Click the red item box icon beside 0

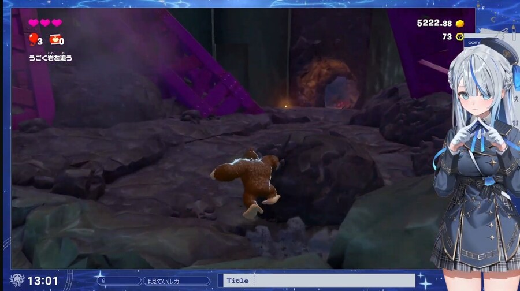pos(55,39)
